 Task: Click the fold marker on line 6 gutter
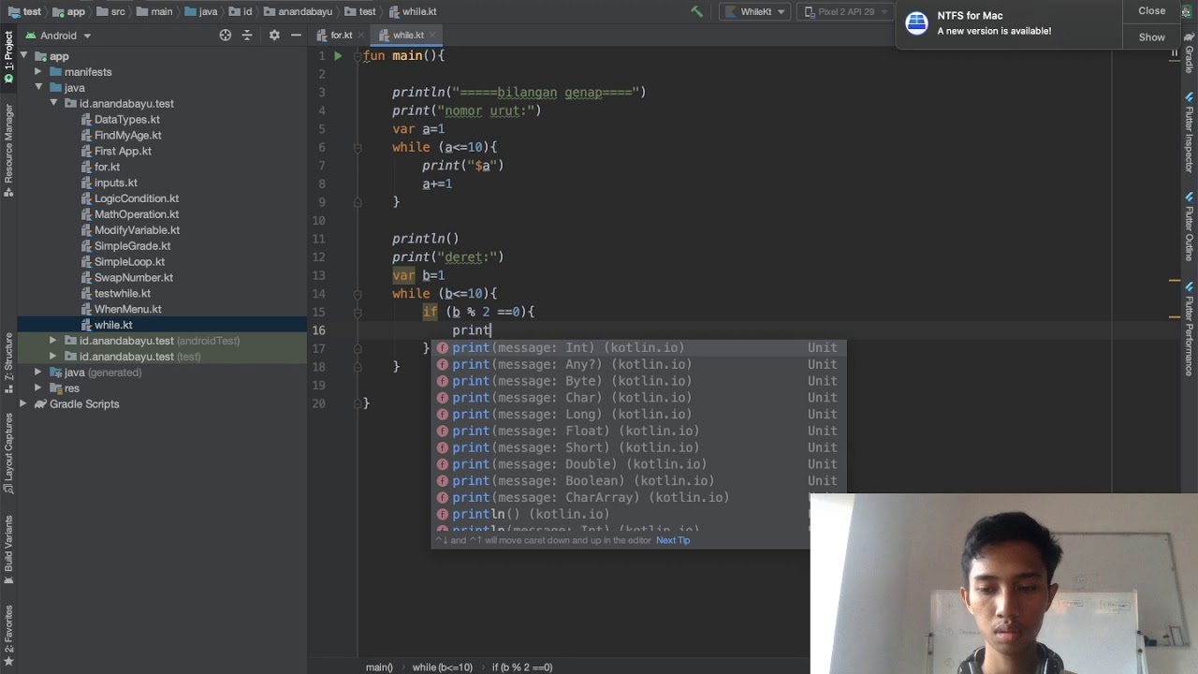coord(358,147)
